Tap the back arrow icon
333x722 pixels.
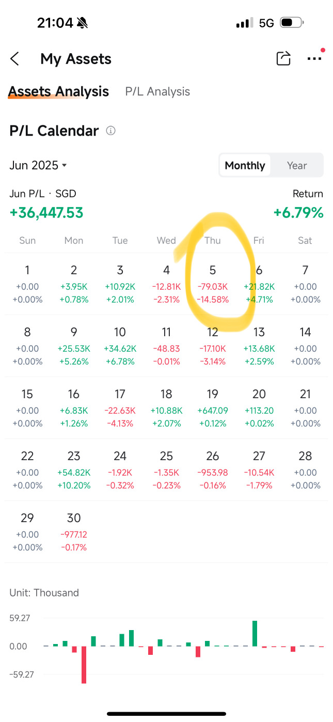15,59
